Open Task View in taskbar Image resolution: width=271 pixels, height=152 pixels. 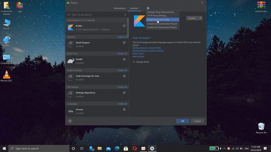tap(82, 148)
